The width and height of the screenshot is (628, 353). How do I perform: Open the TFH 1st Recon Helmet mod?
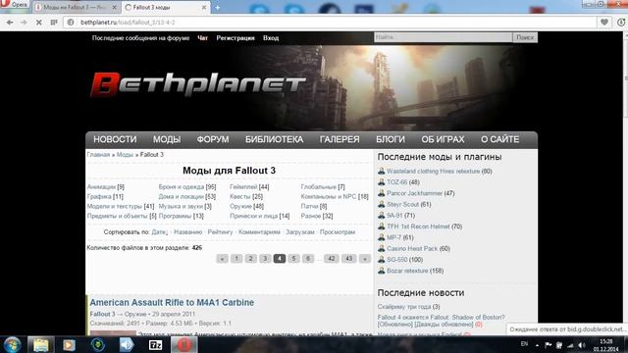(x=418, y=227)
